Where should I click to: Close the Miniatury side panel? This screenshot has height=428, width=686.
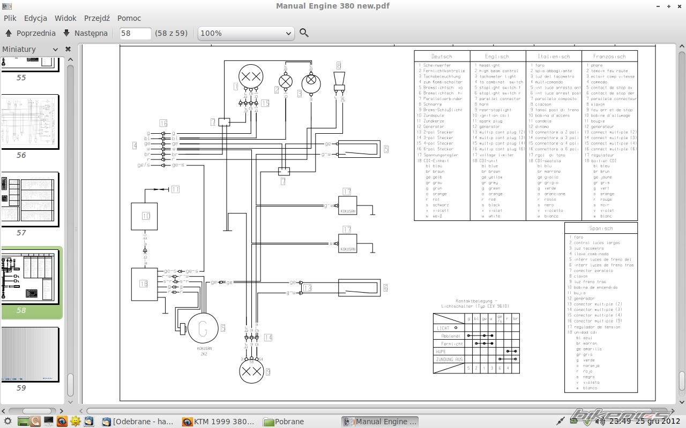(x=68, y=49)
